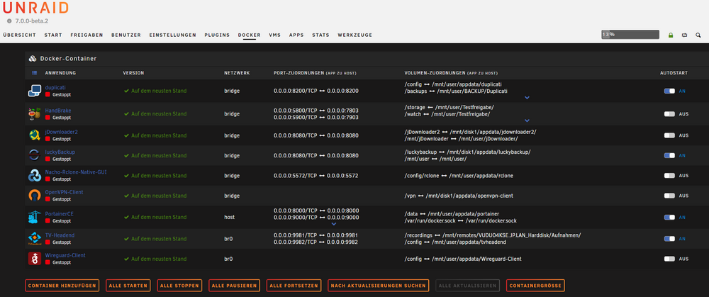Click Alle fortsetzen button

294,286
